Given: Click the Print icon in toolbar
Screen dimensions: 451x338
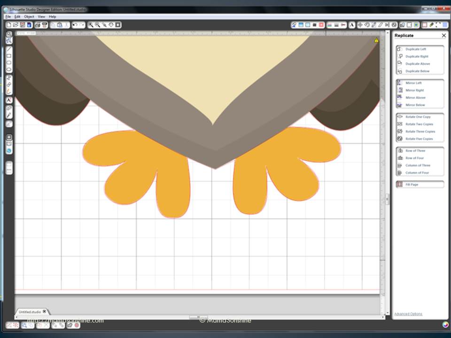Looking at the screenshot, I should click(x=38, y=25).
